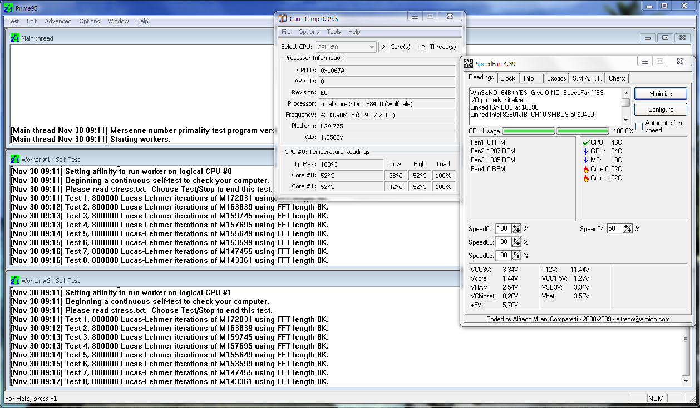Viewport: 700px width, 408px height.
Task: Click the Fan2: 1207 RPM reading
Action: click(x=493, y=151)
